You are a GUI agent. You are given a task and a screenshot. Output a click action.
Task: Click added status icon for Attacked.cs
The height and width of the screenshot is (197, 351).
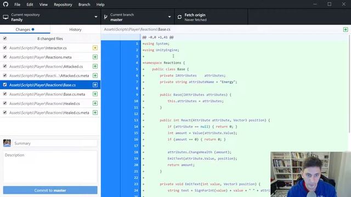pos(95,66)
